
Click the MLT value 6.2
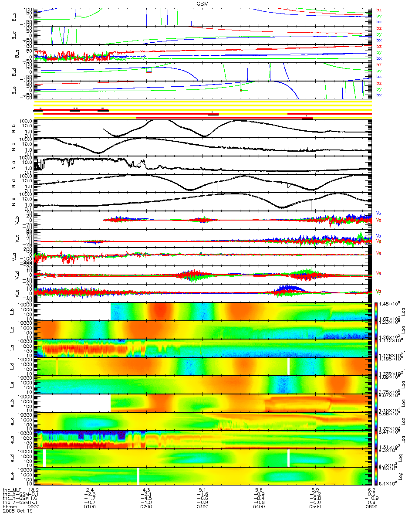[x=371, y=490]
